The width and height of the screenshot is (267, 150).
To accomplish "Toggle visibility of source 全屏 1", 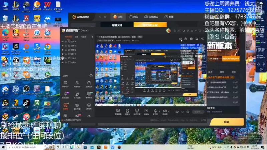I will (62, 62).
